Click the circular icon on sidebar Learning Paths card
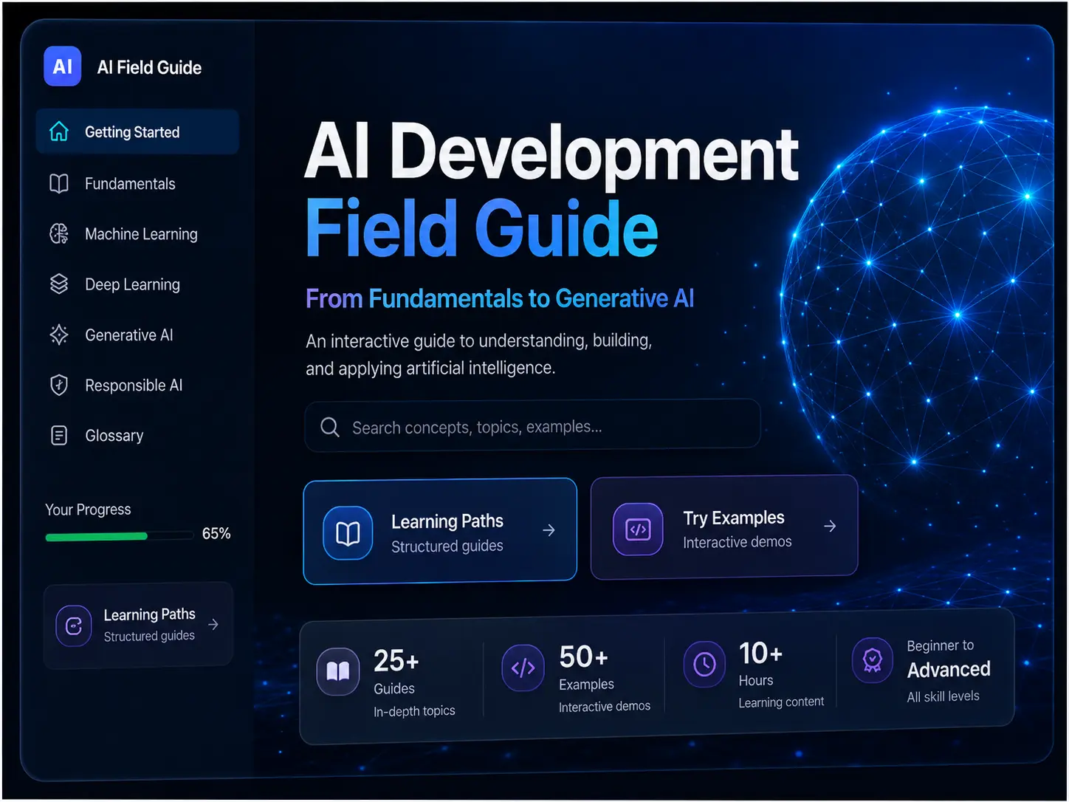 [x=74, y=626]
